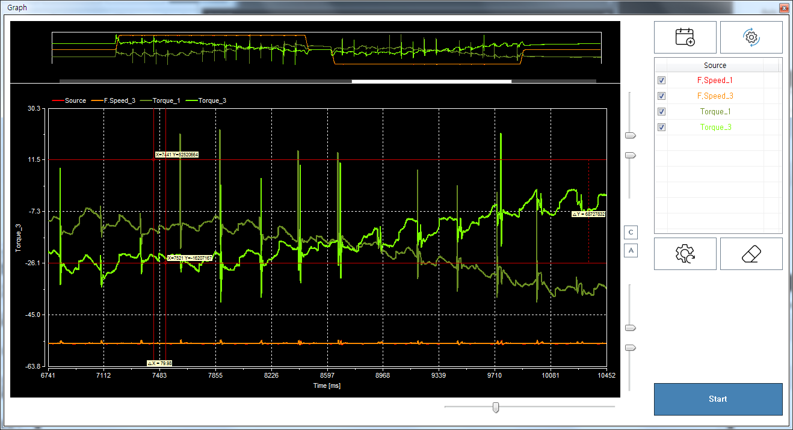
Task: Disable the Torque_1 checkbox
Action: pos(662,111)
